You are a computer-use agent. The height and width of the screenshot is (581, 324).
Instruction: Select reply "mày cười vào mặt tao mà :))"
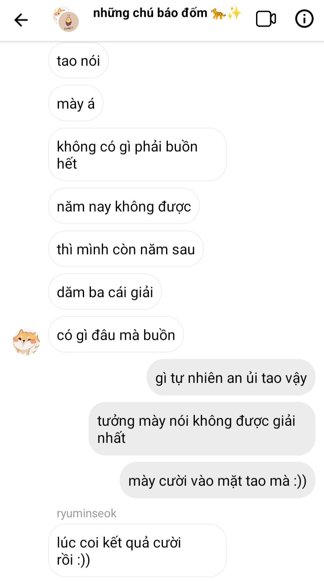(217, 480)
